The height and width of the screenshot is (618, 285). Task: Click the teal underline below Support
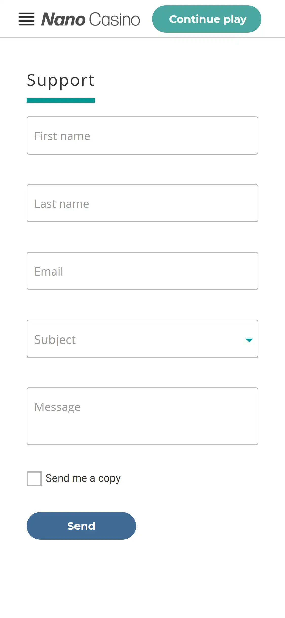[x=61, y=100]
